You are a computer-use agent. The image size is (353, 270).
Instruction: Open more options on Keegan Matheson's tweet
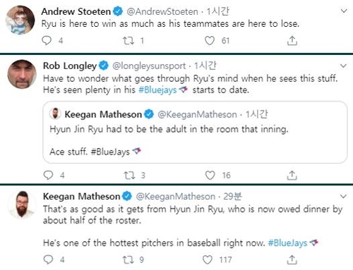coord(343,196)
